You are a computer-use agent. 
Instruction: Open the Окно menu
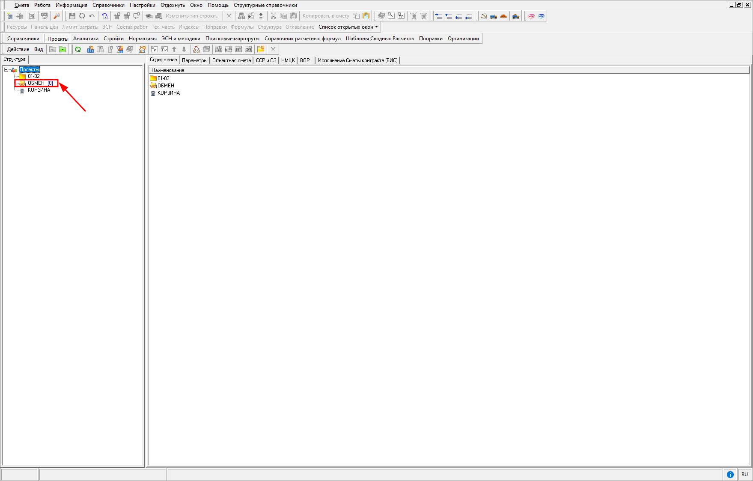point(196,5)
